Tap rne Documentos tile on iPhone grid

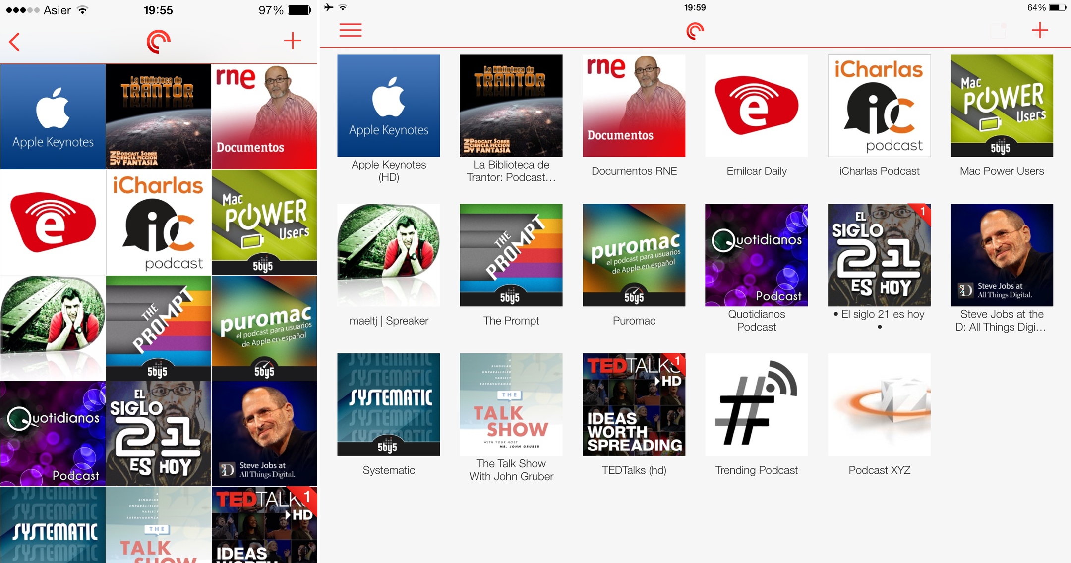[x=264, y=117]
